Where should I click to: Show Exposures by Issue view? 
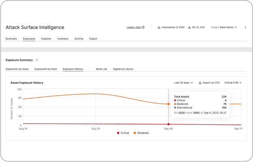pos(17,69)
